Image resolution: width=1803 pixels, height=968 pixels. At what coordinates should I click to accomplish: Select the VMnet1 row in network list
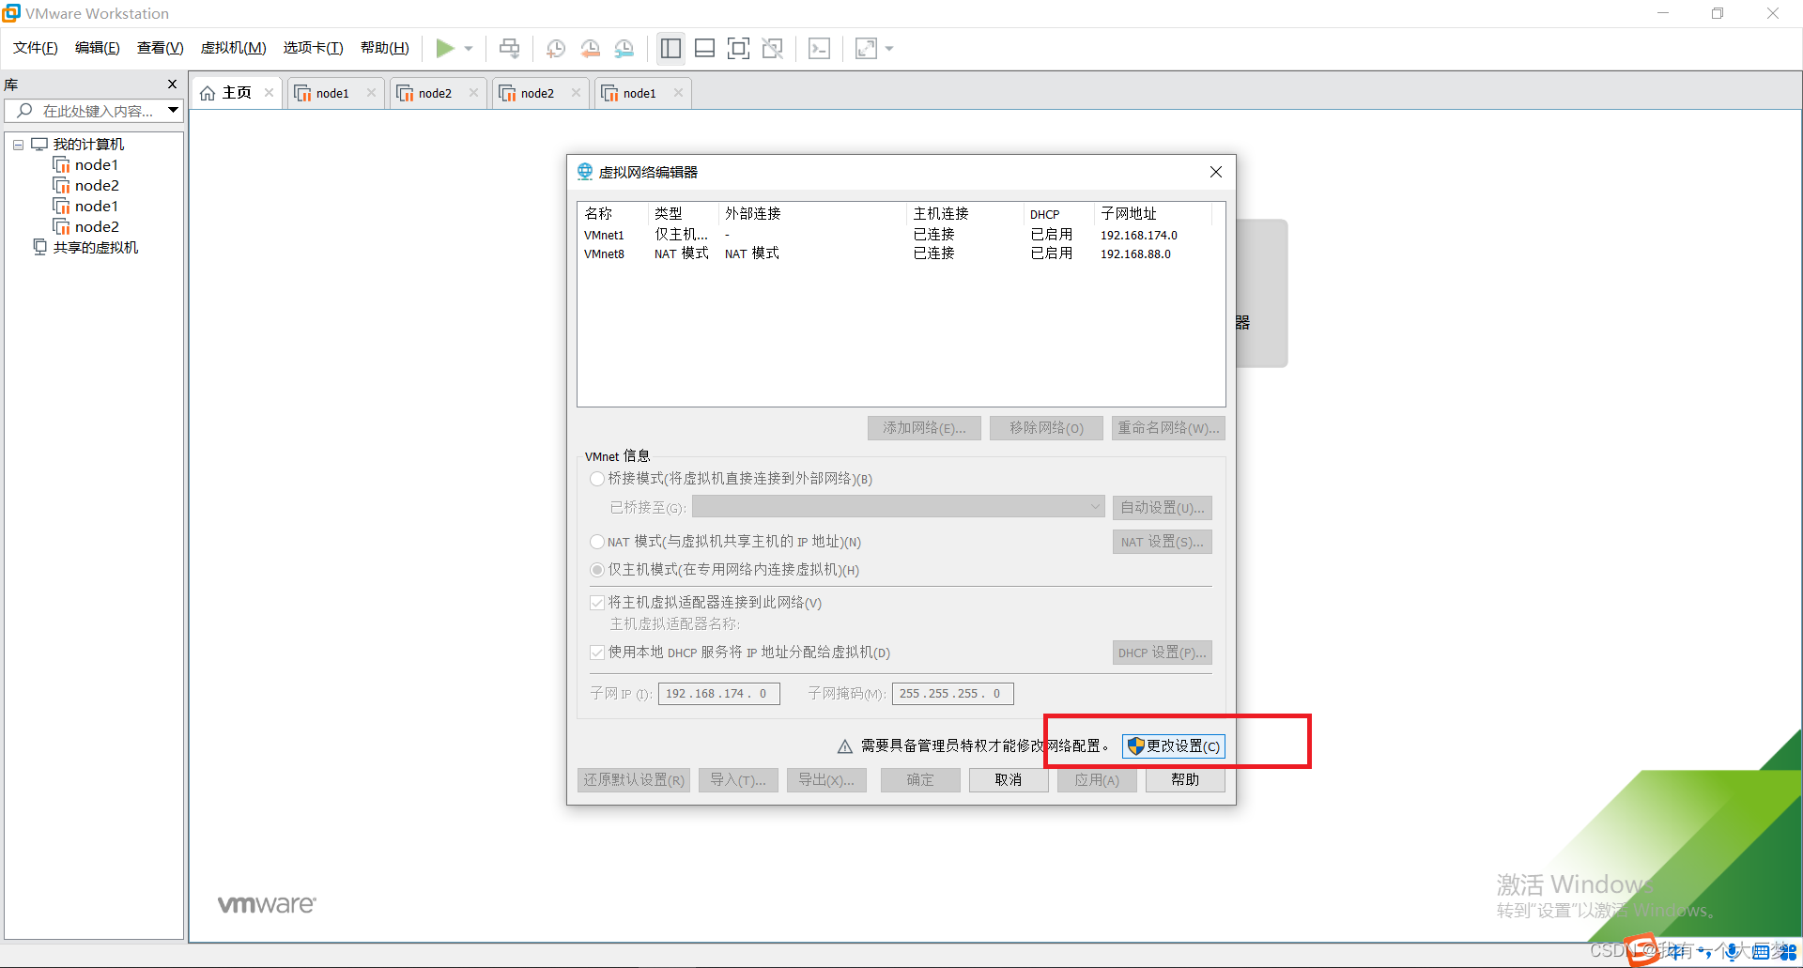pos(900,235)
